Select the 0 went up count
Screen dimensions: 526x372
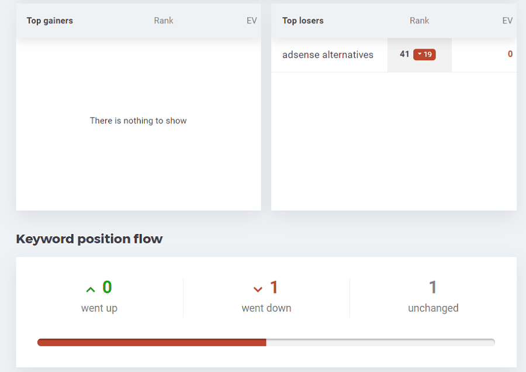pyautogui.click(x=108, y=287)
